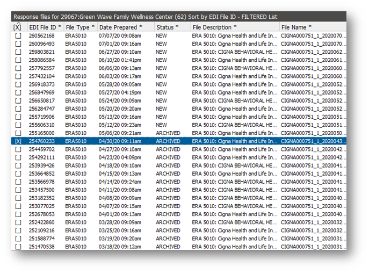Click the Status column header
Image resolution: width=369 pixels, height=273 pixels.
(166, 27)
